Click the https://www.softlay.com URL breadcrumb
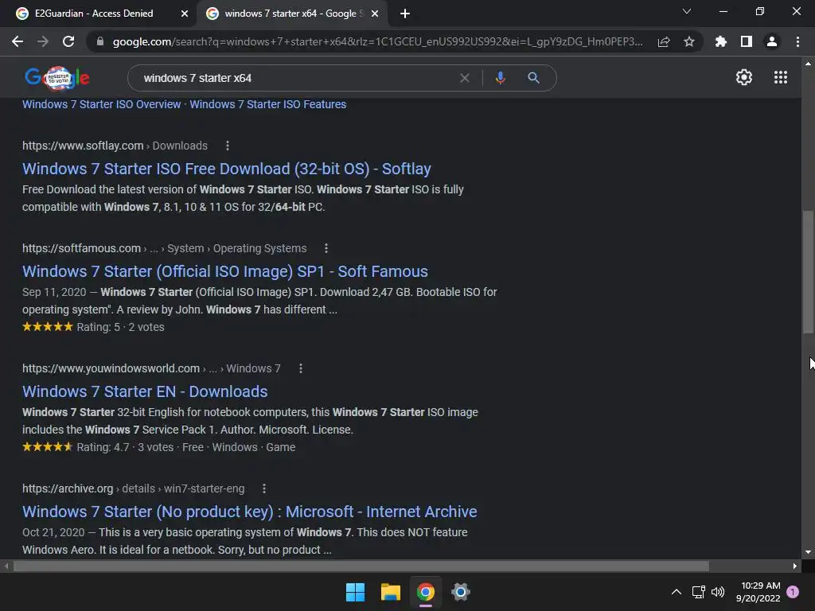The image size is (815, 611). point(83,146)
